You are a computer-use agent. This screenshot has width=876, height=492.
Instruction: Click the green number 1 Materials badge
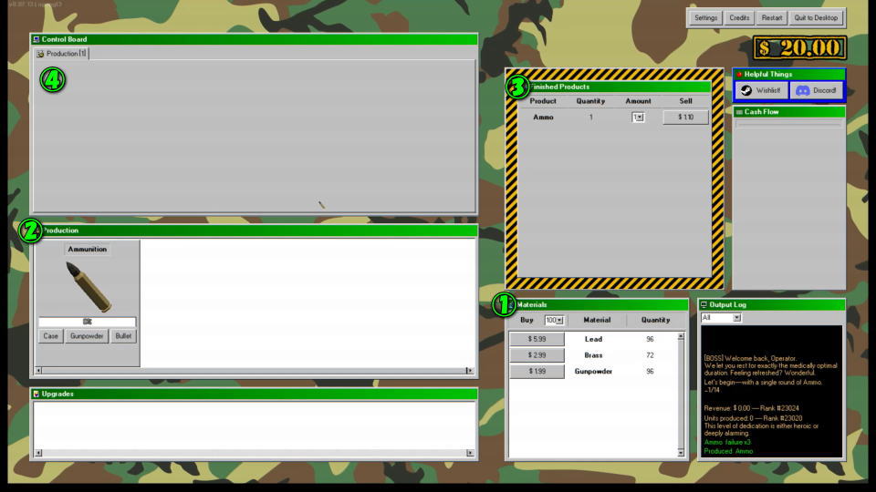pos(504,304)
